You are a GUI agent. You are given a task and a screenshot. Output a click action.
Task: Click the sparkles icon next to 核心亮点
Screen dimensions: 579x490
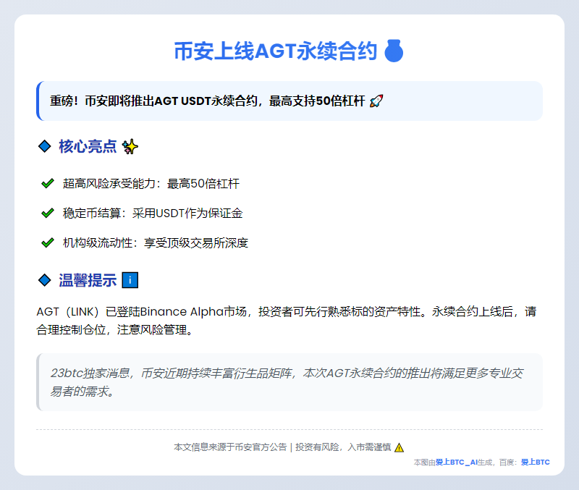(130, 147)
